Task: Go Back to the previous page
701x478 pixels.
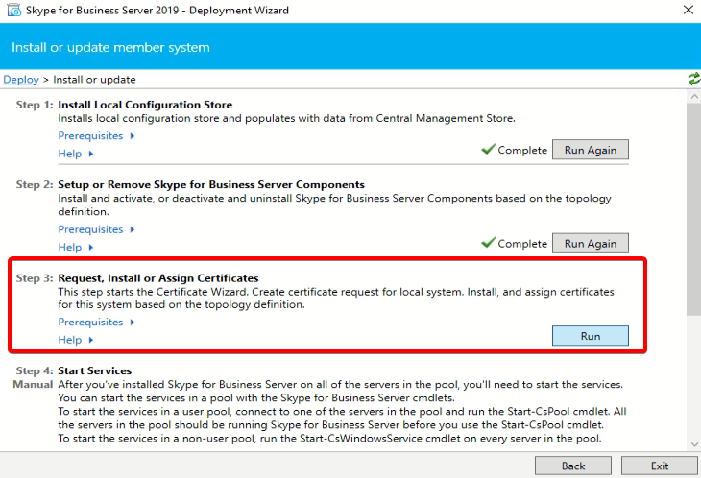Action: 572,466
